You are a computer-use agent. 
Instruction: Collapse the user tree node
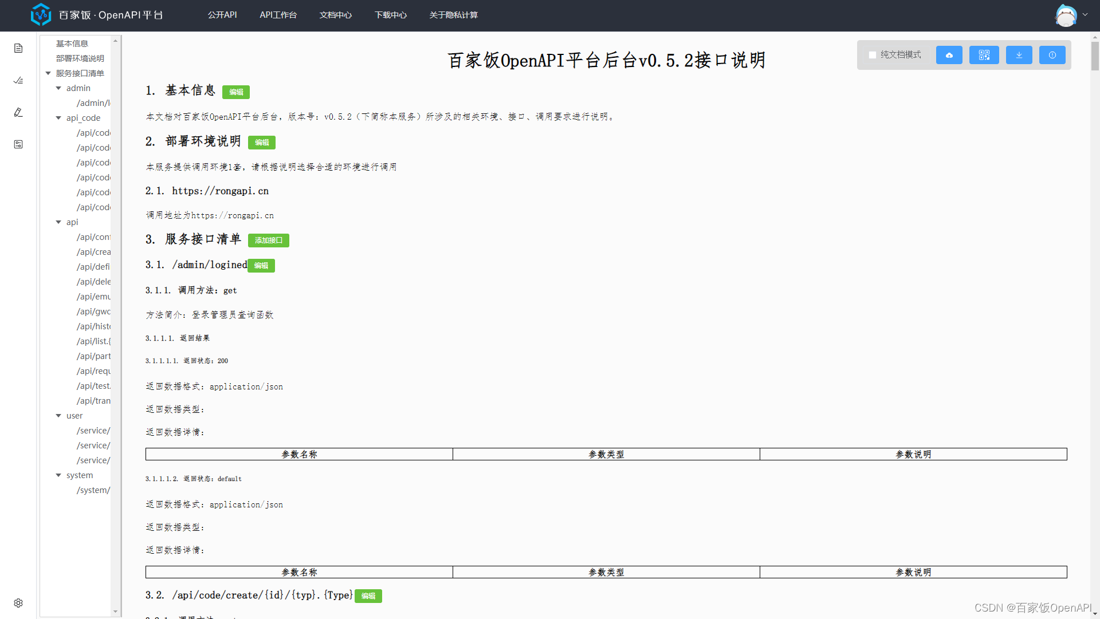coord(58,416)
